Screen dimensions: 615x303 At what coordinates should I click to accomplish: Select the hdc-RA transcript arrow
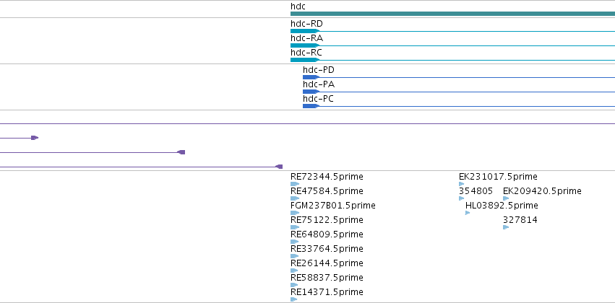click(x=305, y=45)
